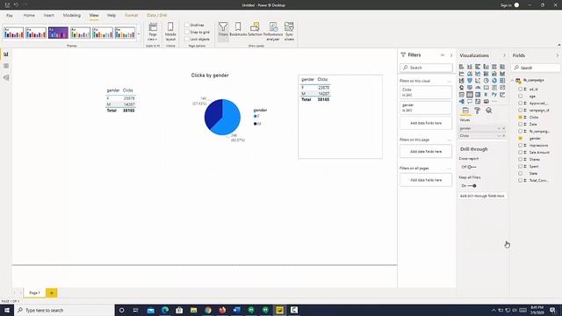Click the Fields pane search box
562x316 pixels.
pyautogui.click(x=536, y=68)
